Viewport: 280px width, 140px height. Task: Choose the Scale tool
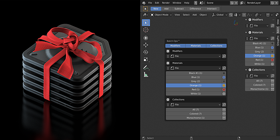pos(146,59)
